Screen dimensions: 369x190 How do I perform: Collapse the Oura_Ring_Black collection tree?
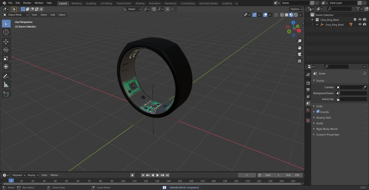coord(312,20)
